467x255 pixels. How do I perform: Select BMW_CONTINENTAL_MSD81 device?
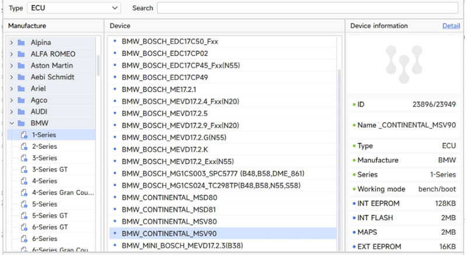pos(223,210)
